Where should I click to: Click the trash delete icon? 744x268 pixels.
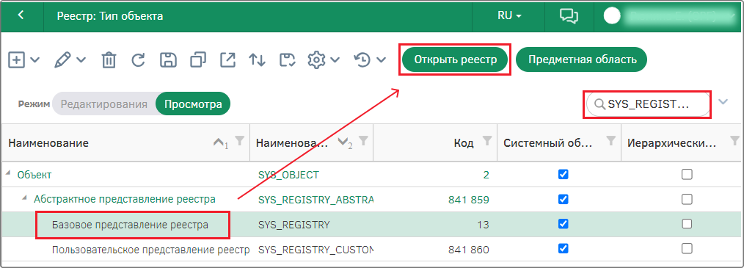tap(109, 60)
